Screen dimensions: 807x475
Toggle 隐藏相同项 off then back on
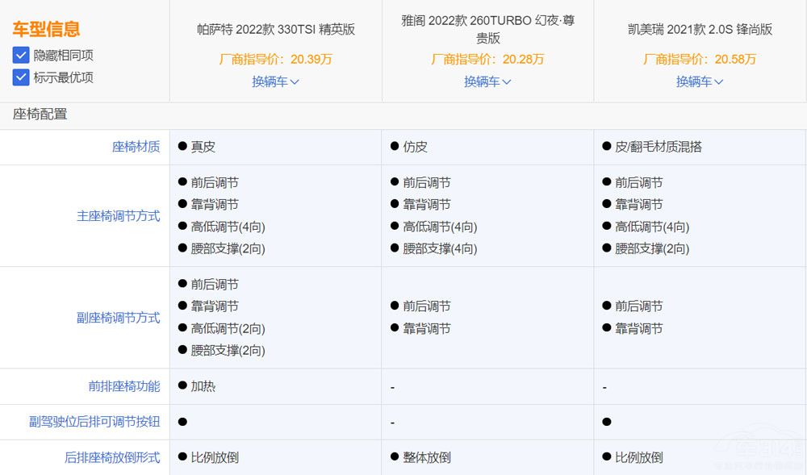pyautogui.click(x=19, y=56)
